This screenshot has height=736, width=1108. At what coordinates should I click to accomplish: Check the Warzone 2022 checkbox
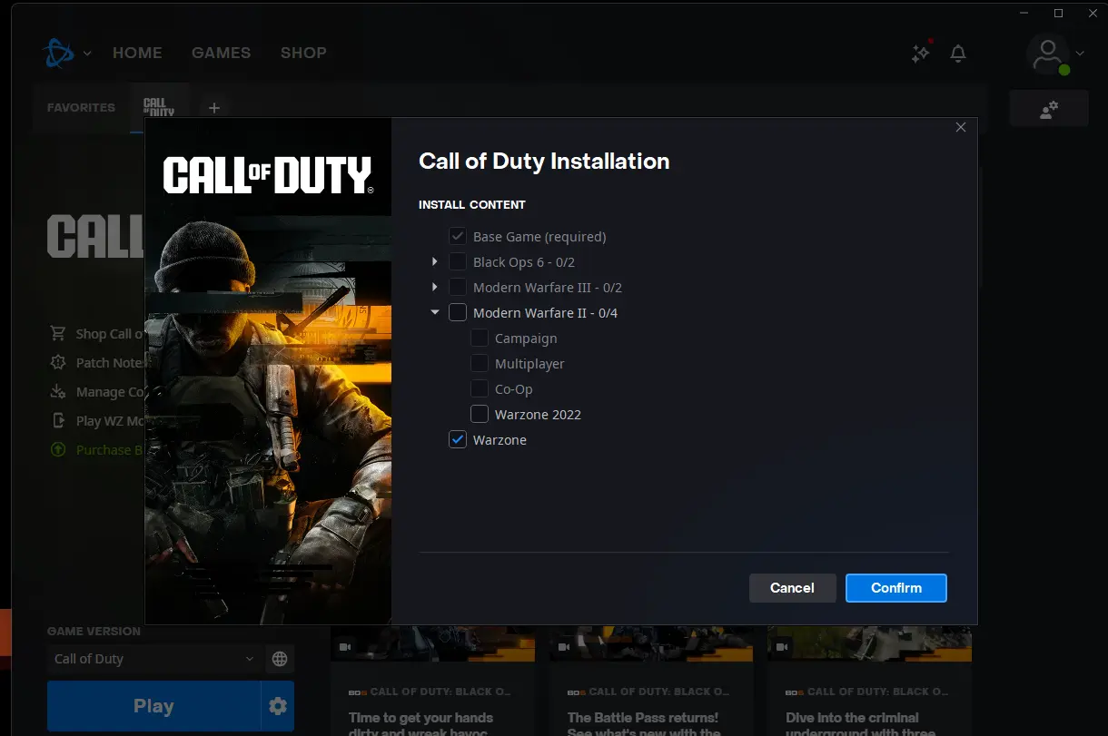click(480, 414)
